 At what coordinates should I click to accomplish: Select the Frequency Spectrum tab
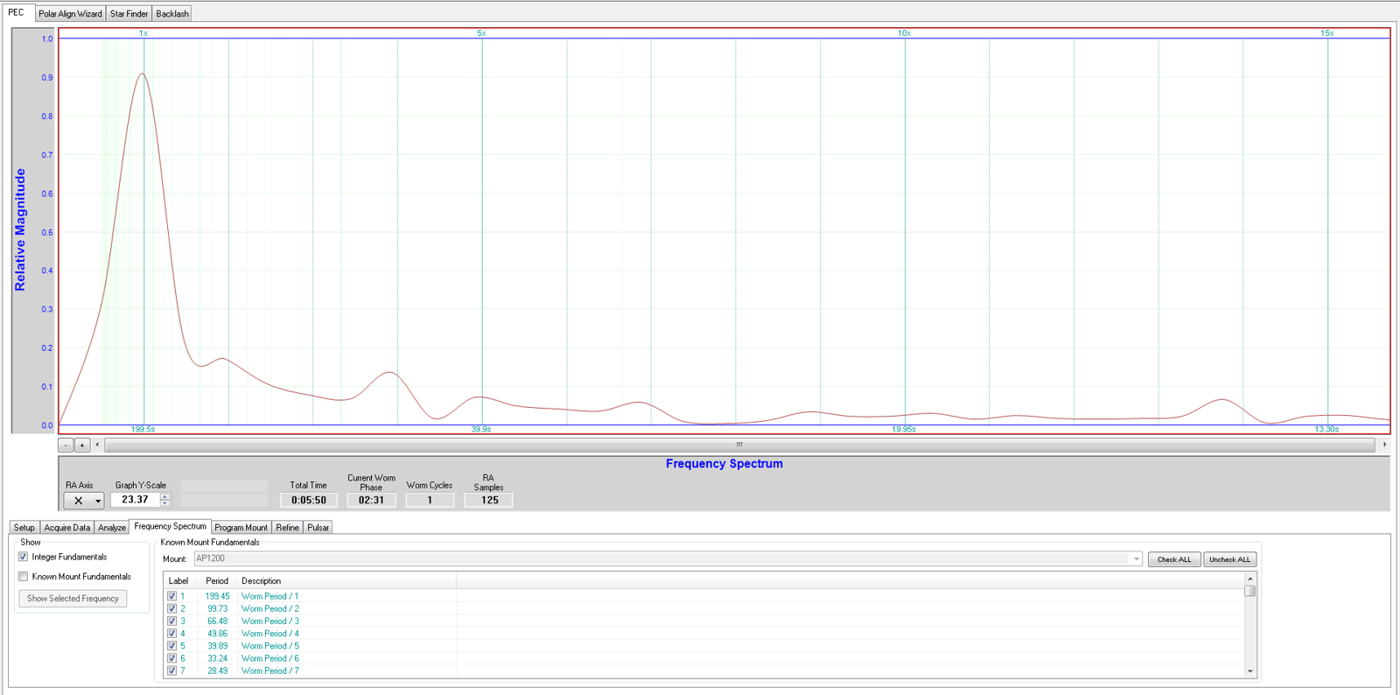coord(171,526)
